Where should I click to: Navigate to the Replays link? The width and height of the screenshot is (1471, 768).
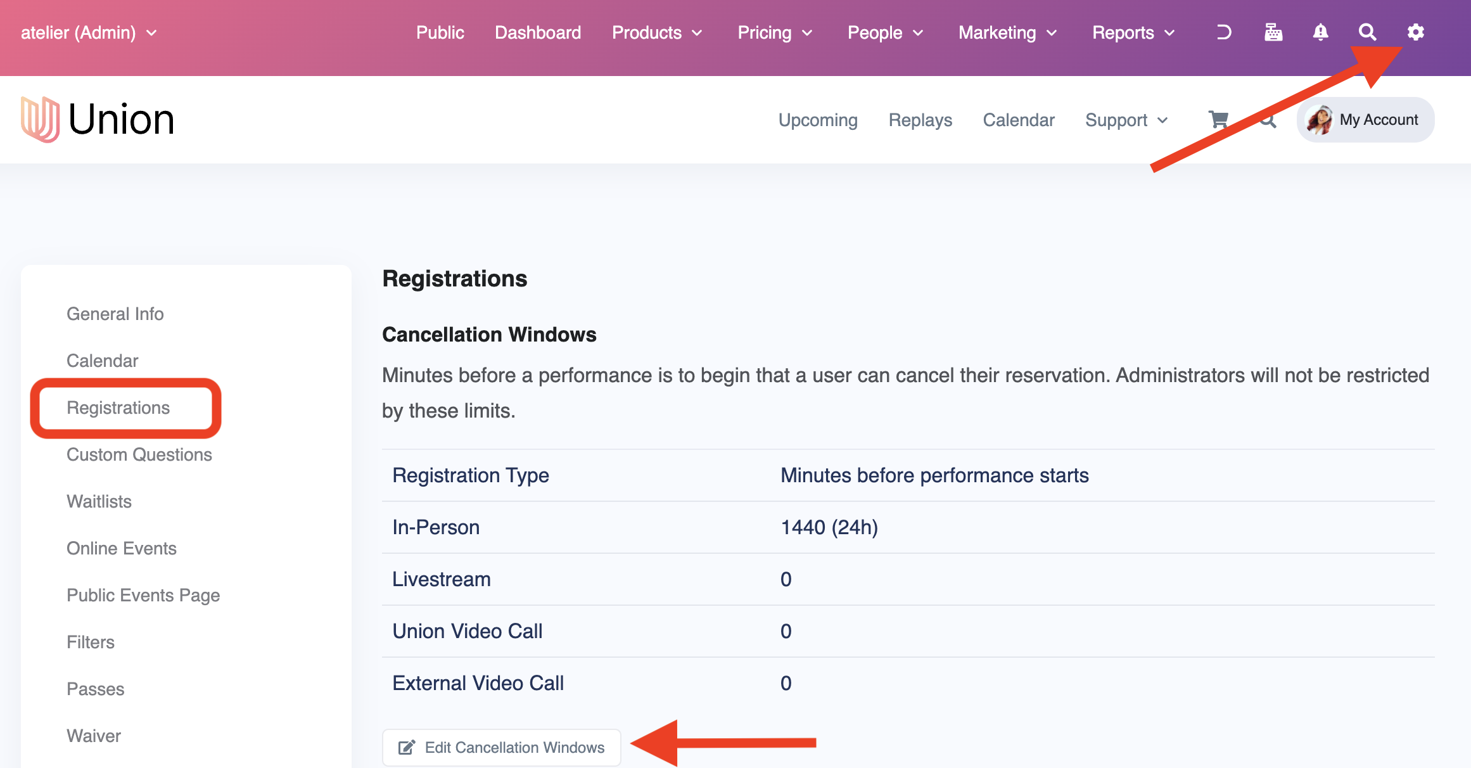(920, 120)
